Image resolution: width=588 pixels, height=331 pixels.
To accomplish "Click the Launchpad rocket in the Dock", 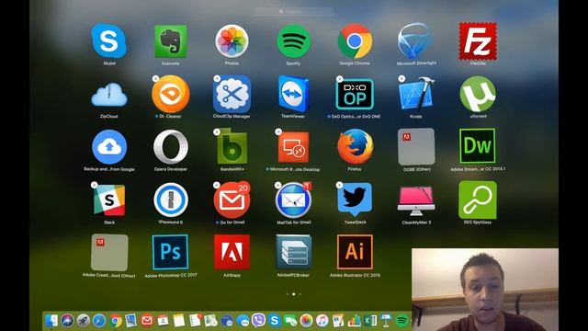I will [x=84, y=321].
